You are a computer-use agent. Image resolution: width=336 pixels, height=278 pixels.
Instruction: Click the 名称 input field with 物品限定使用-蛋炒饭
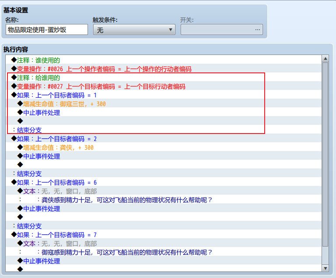(x=47, y=30)
